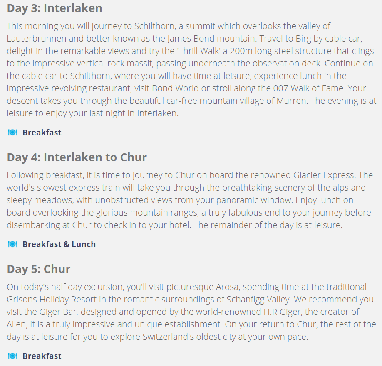The height and width of the screenshot is (366, 382).
Task: Click the Day 5 meal plate icon
Action: click(x=12, y=356)
